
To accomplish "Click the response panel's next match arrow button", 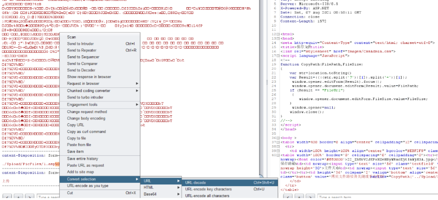I will (310, 197).
